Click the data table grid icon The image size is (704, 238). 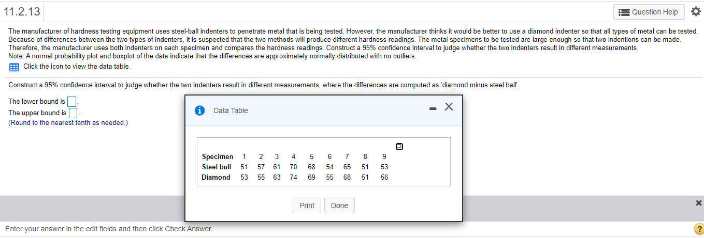[x=14, y=67]
